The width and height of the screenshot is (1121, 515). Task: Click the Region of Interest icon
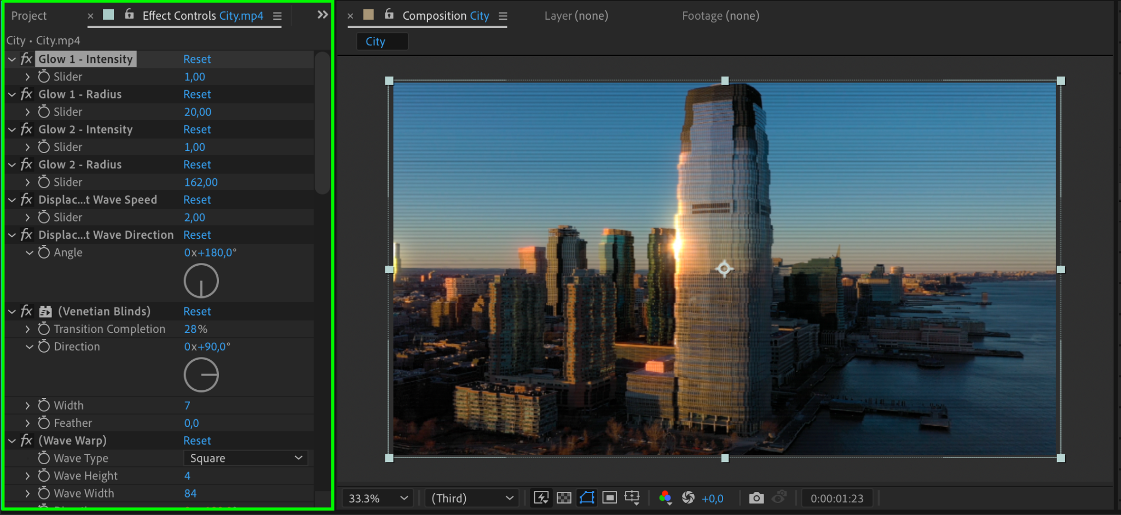click(x=609, y=498)
